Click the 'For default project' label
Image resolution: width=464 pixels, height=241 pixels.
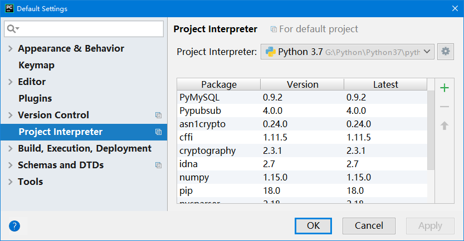[x=319, y=29]
